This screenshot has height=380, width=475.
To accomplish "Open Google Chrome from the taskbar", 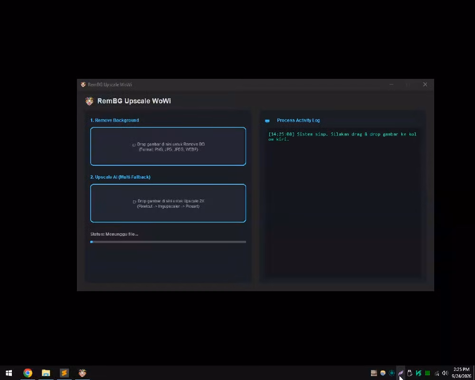I will tap(28, 373).
